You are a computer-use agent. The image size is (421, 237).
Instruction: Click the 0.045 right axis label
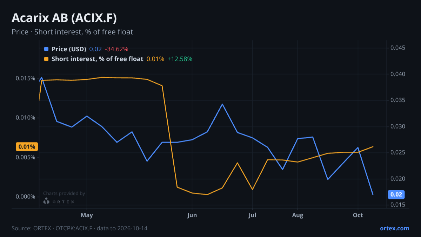(x=398, y=48)
